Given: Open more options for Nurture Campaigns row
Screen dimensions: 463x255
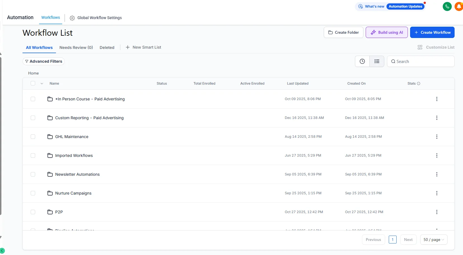Looking at the screenshot, I should (437, 193).
